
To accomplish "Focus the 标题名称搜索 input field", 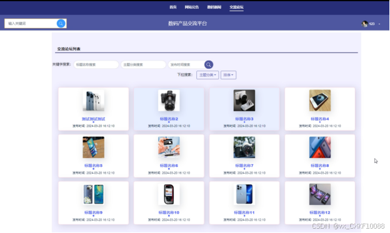I will click(x=96, y=65).
